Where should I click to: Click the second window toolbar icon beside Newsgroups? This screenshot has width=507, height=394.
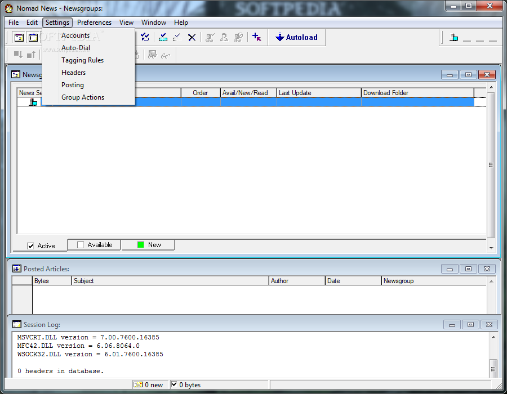tap(33, 38)
